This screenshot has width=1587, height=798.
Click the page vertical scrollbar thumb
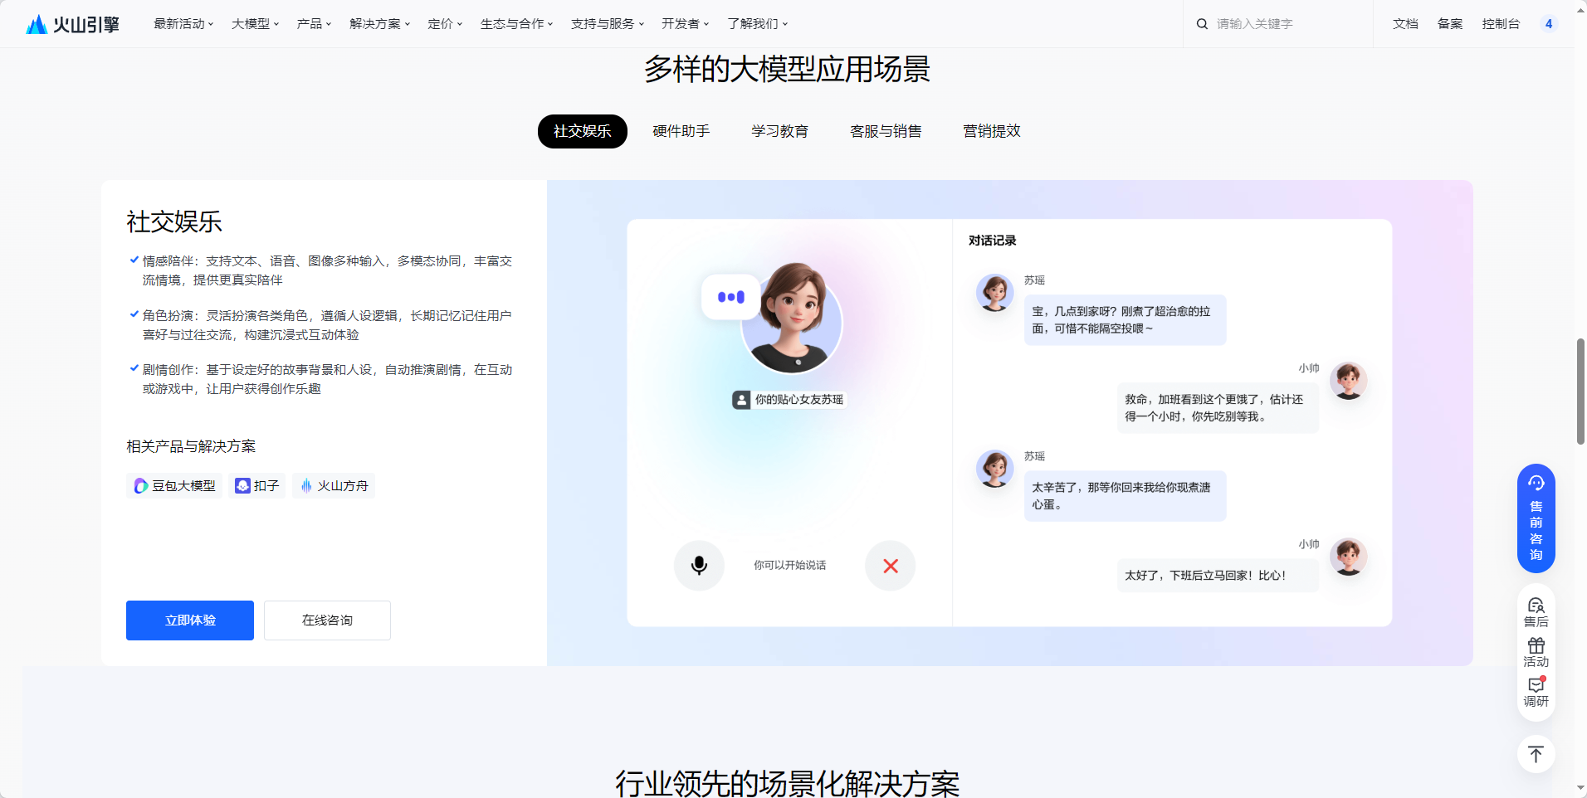coord(1580,392)
